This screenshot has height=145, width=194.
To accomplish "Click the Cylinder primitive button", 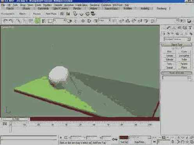I will point(169,60).
